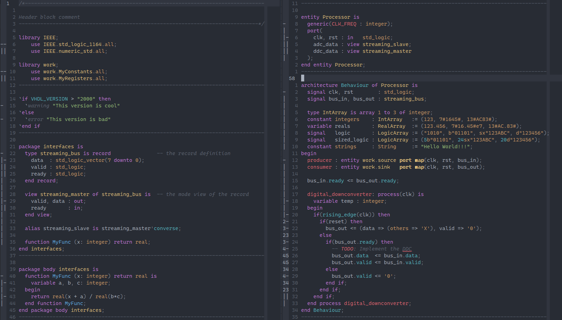Place cursor on 'Header block comment' text
This screenshot has height=320, width=562.
pos(49,17)
